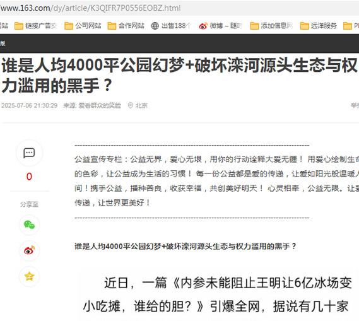The image size is (359, 321).
Task: Click the comment count 0
Action: click(x=29, y=177)
